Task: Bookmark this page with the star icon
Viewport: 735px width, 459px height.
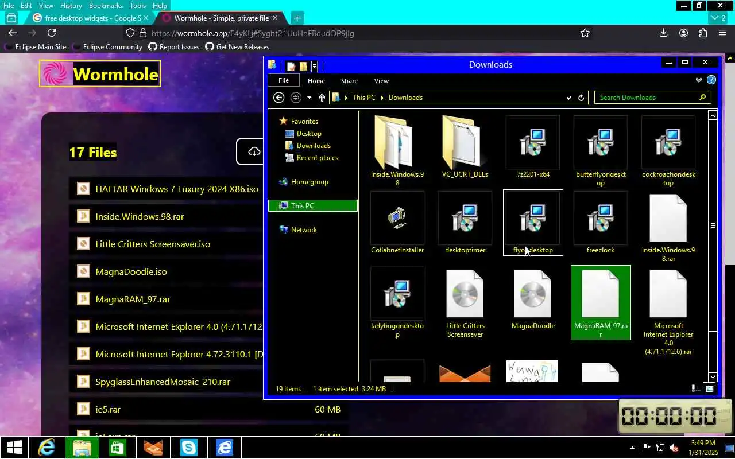Action: pyautogui.click(x=585, y=33)
